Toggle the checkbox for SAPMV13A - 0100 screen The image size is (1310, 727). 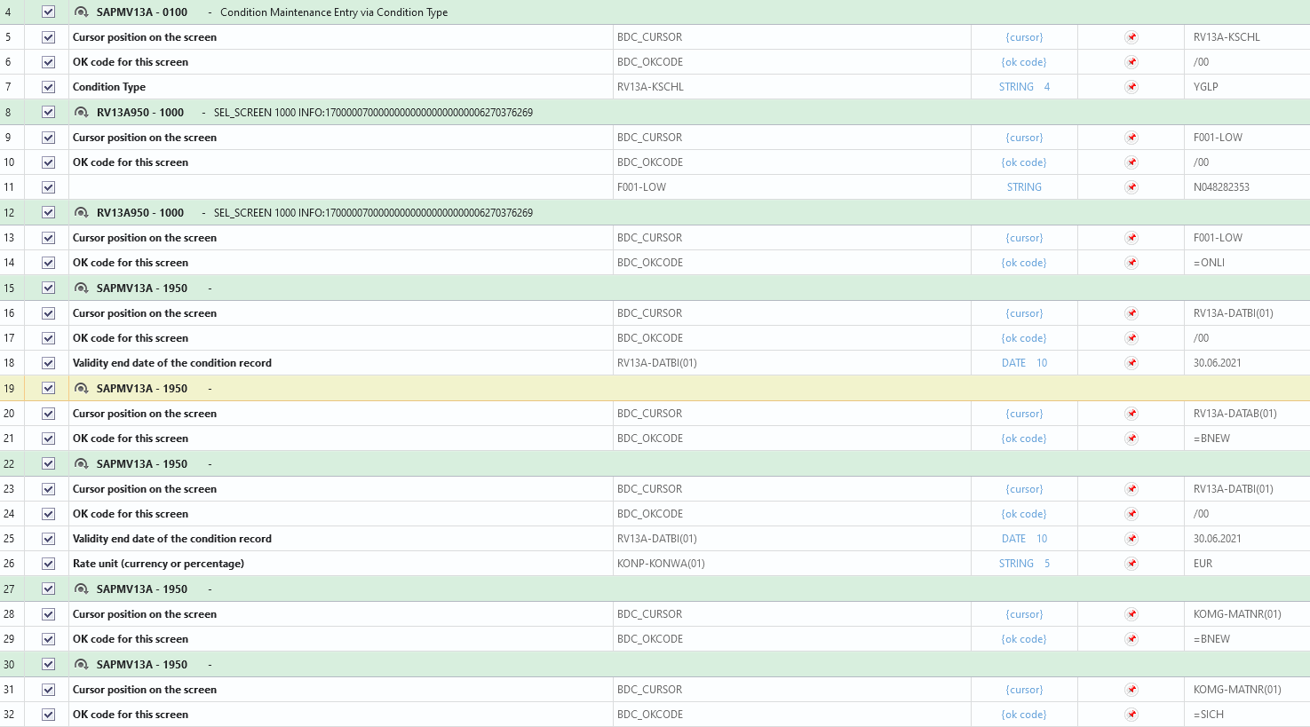tap(49, 12)
